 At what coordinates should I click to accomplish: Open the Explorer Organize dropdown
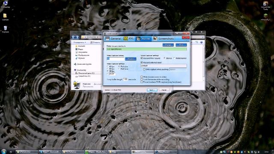pos(80,42)
